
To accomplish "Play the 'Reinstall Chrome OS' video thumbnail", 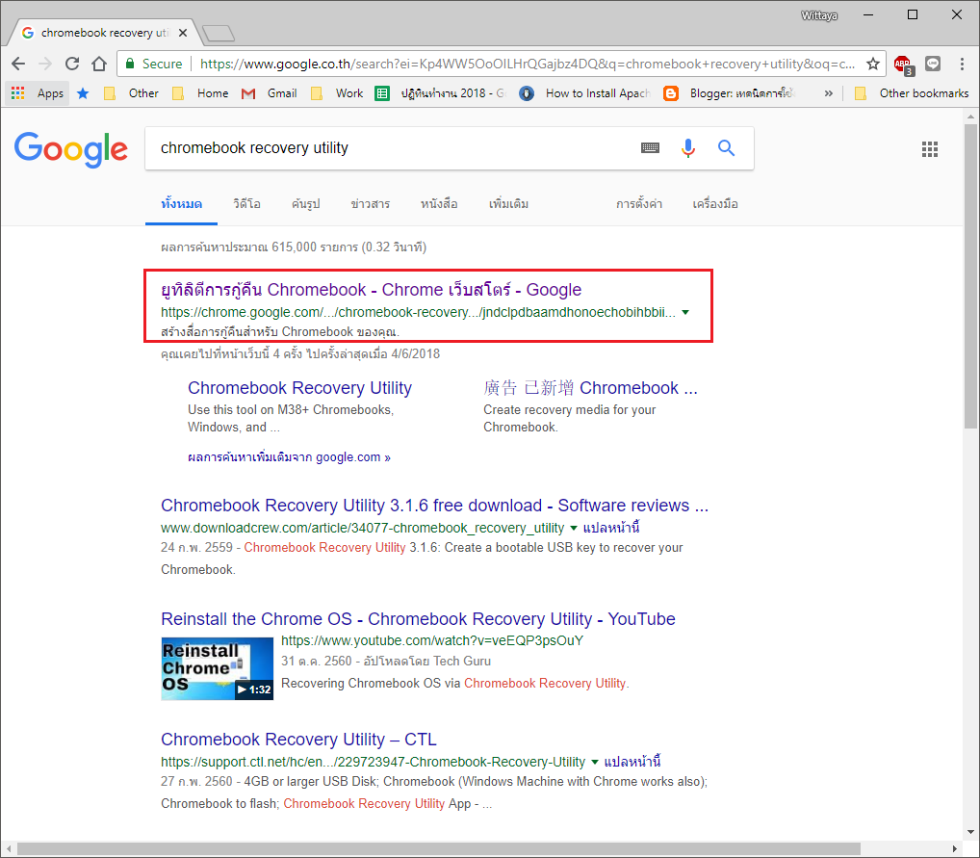I will tap(217, 668).
